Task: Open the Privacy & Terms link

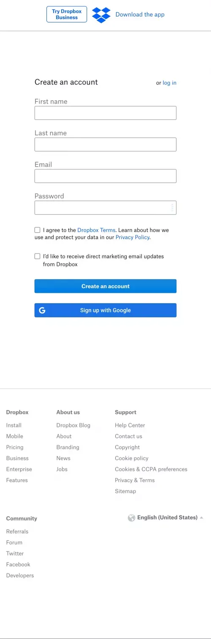Action: click(x=135, y=480)
